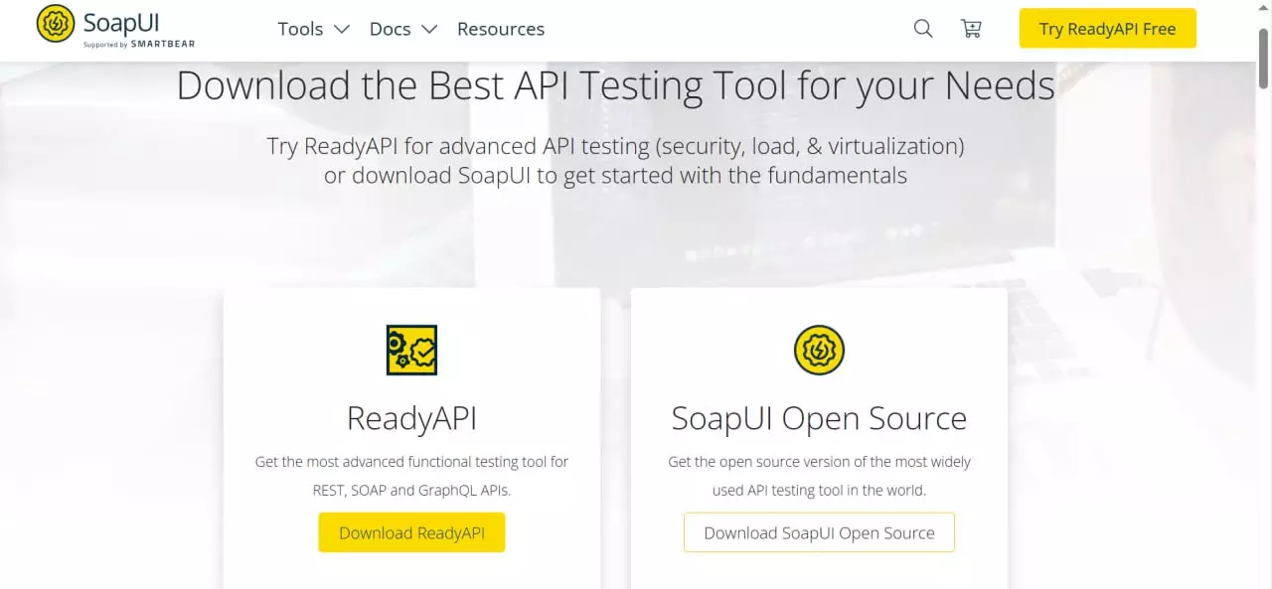Image resolution: width=1272 pixels, height=589 pixels.
Task: Open the Docs menu
Action: [390, 29]
